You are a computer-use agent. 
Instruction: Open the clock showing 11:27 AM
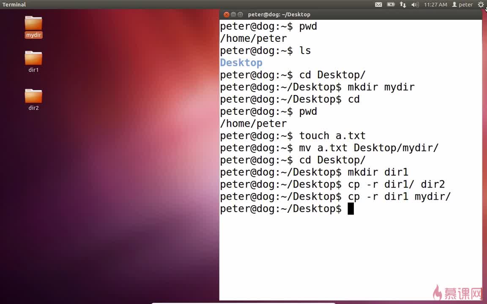click(x=435, y=4)
